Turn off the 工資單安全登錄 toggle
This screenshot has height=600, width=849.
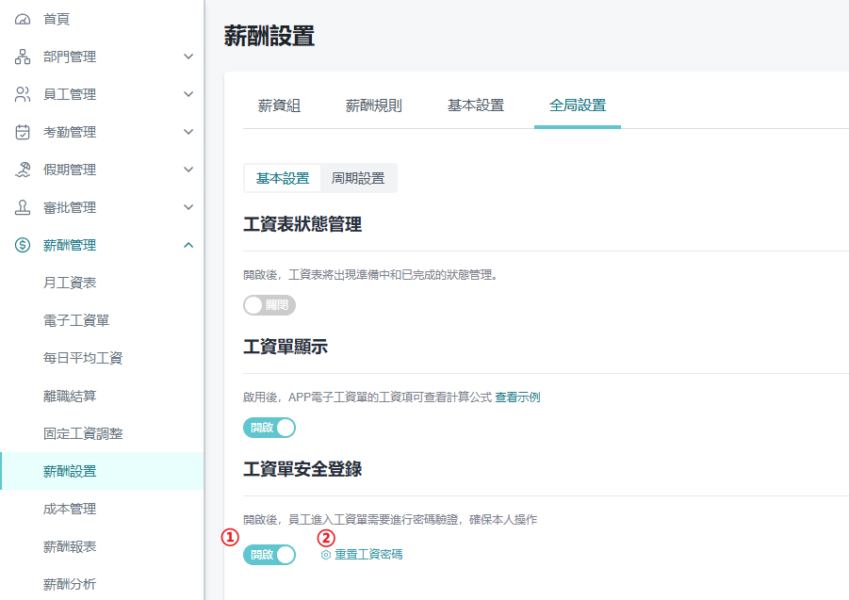269,555
